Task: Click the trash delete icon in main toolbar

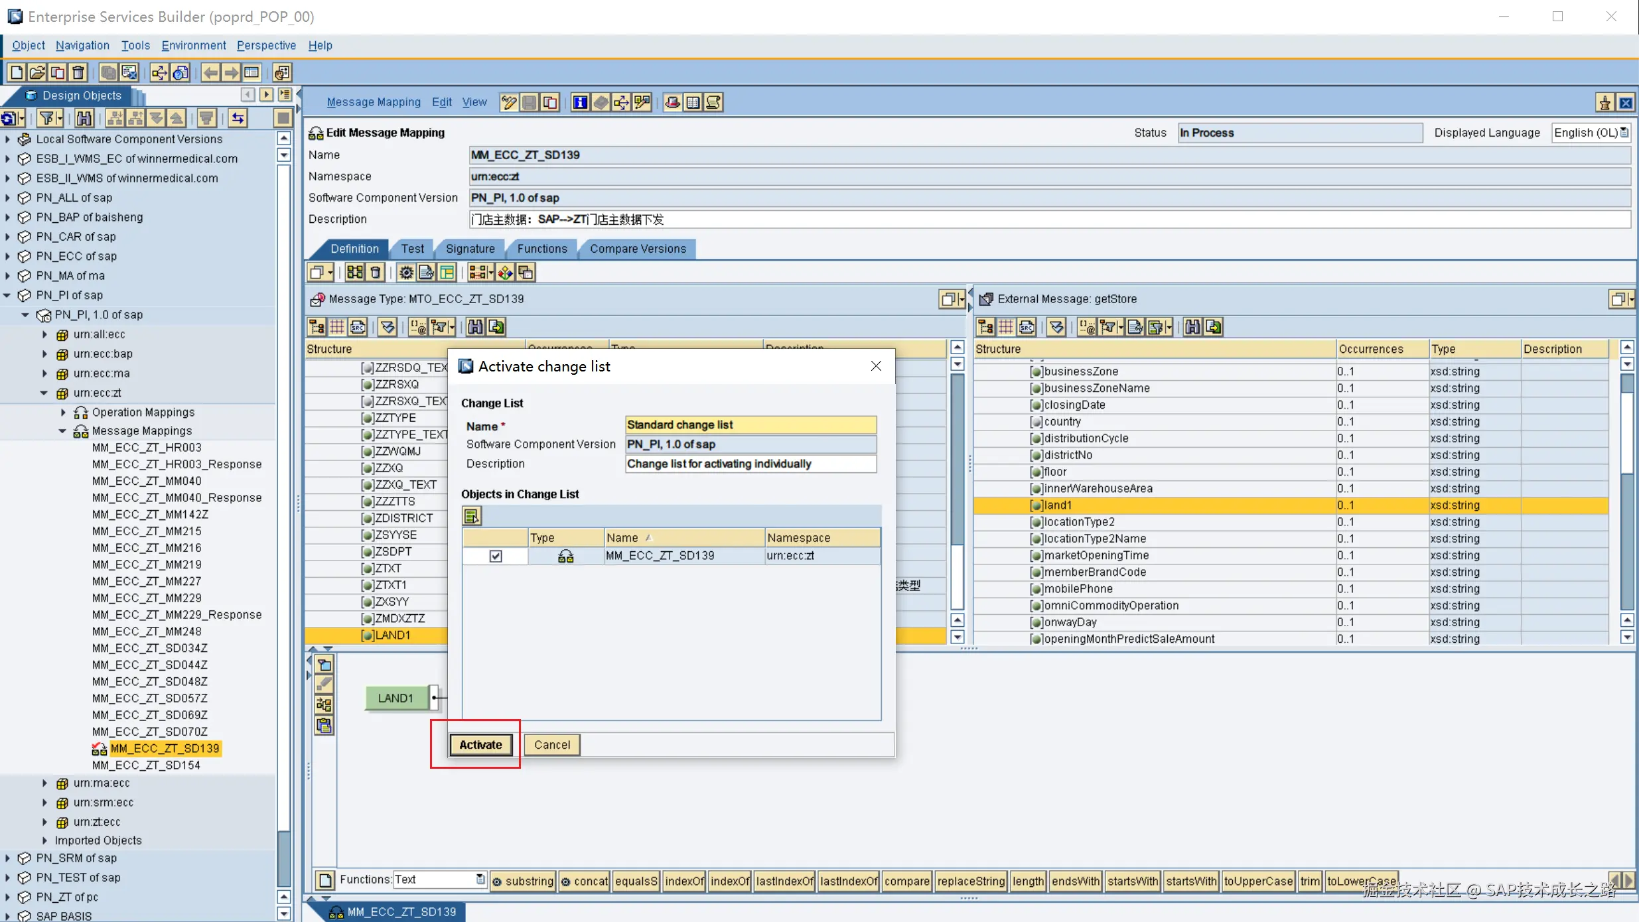Action: (78, 72)
